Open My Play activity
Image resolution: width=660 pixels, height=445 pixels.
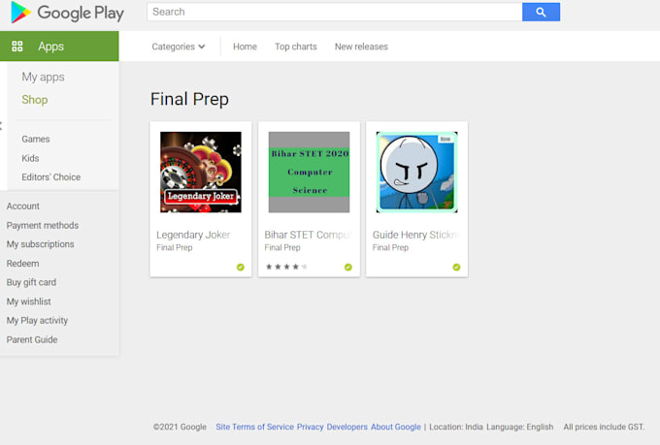[x=37, y=321]
